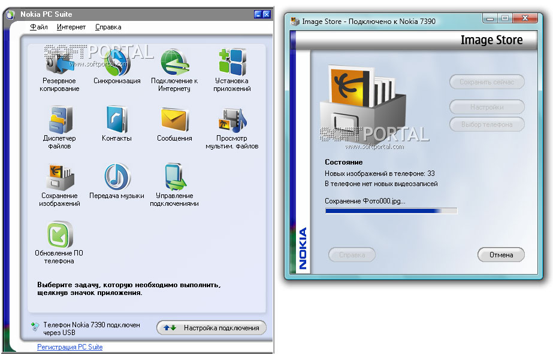
Task: Click the 'Новых изображений в телефоне: 33' text
Action: [x=379, y=174]
